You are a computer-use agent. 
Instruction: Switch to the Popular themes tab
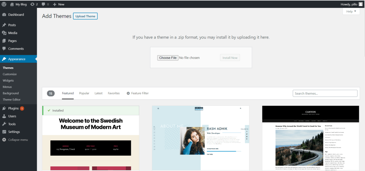84,93
